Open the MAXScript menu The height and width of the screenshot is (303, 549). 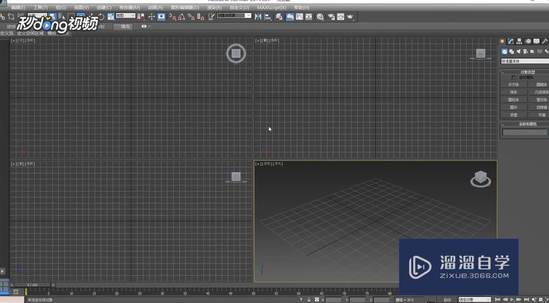coord(271,7)
